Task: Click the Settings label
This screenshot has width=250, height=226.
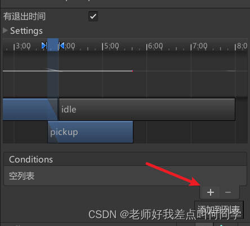Action: coord(26,31)
